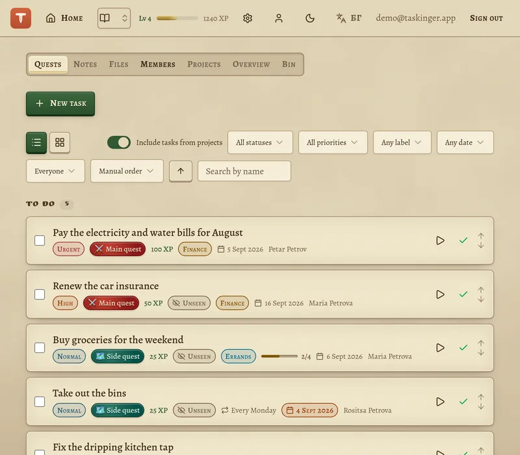Open Fix the dripping kitchen tap task
Screen dimensions: 520x455
[x=113, y=447]
